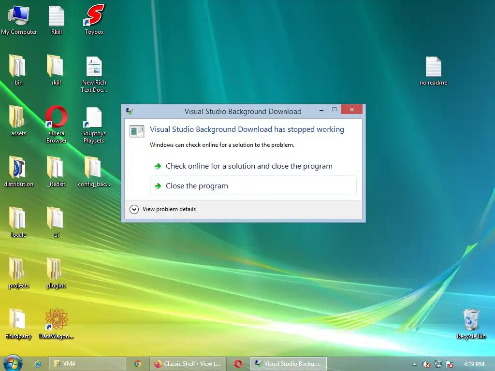This screenshot has width=495, height=371.
Task: Select the no readme file icon
Action: coord(433,71)
